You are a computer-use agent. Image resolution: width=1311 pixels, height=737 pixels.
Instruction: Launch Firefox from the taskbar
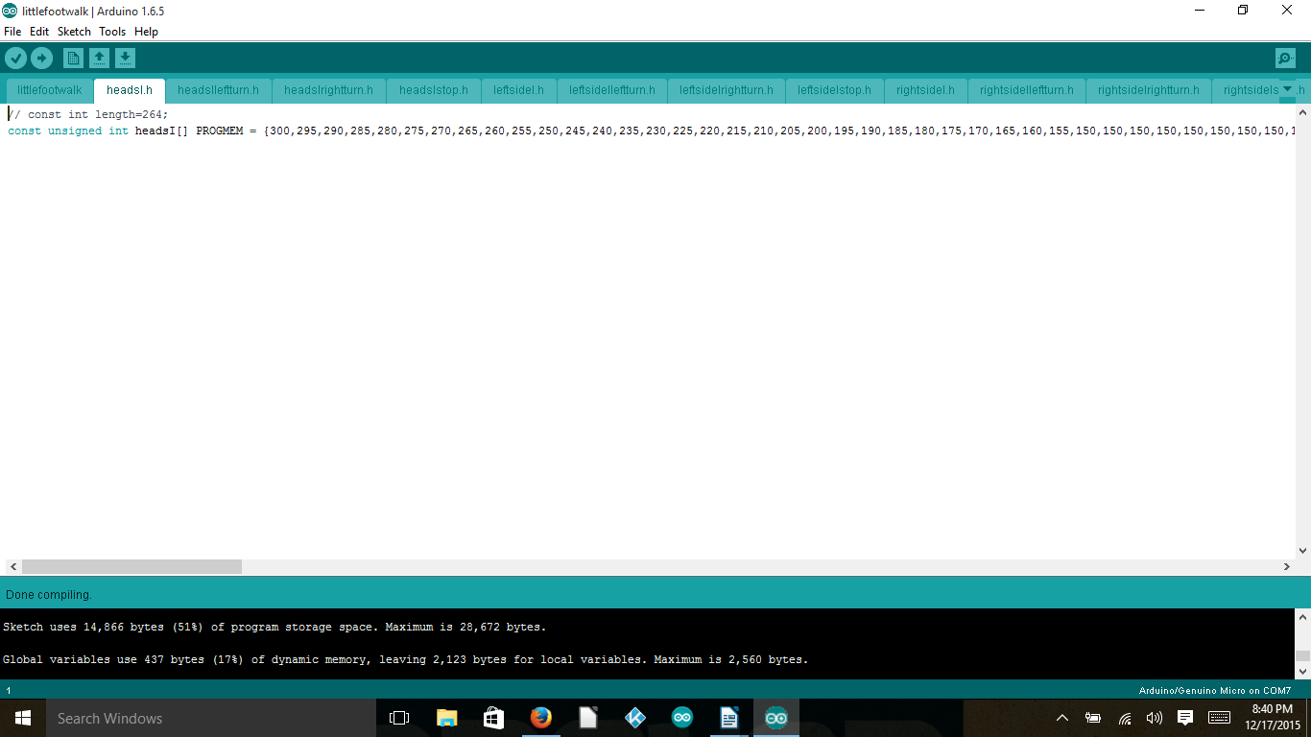(x=541, y=718)
